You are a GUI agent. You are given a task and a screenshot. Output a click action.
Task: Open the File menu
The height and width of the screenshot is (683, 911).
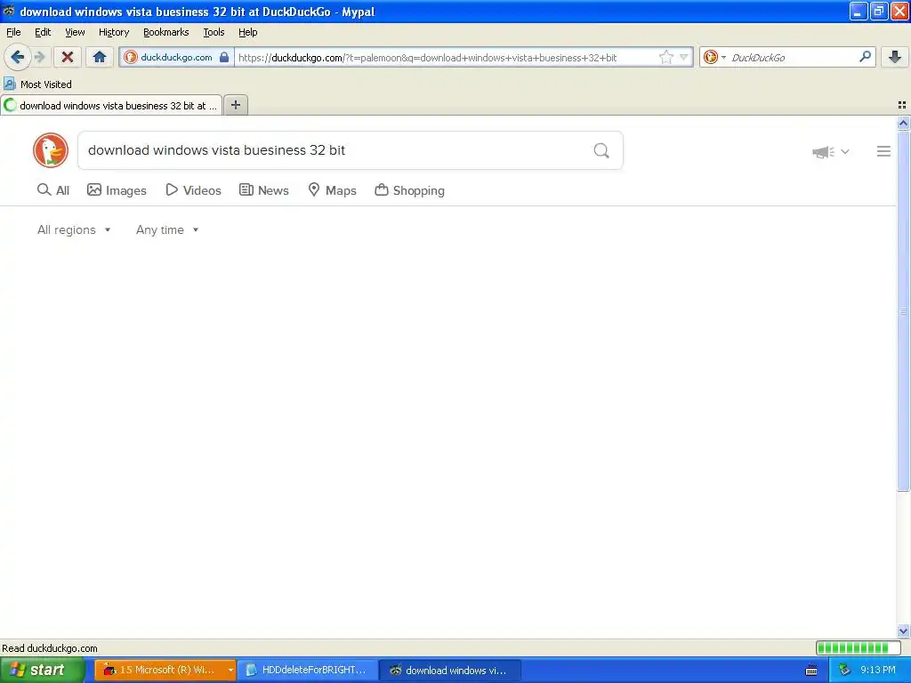coord(13,32)
